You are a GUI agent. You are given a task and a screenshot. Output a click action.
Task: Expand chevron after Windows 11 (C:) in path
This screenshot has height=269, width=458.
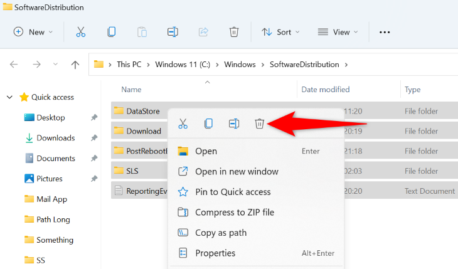click(x=217, y=65)
